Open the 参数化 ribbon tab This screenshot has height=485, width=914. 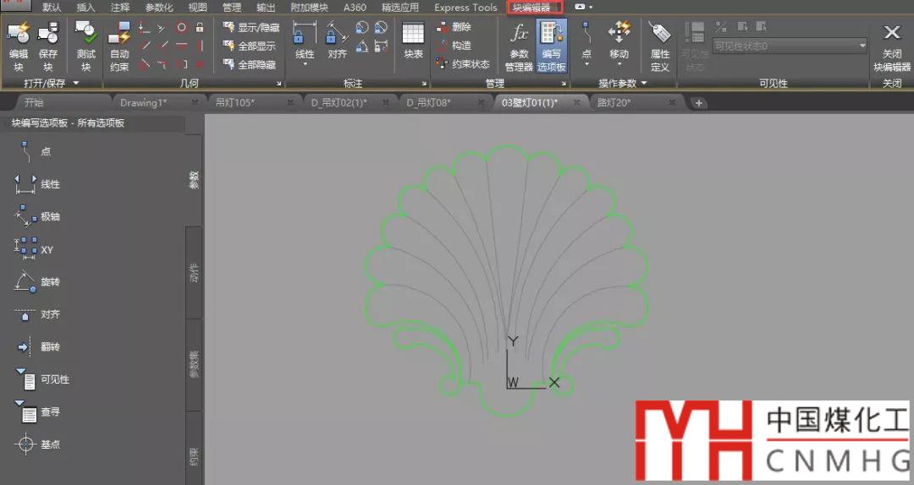[x=158, y=8]
